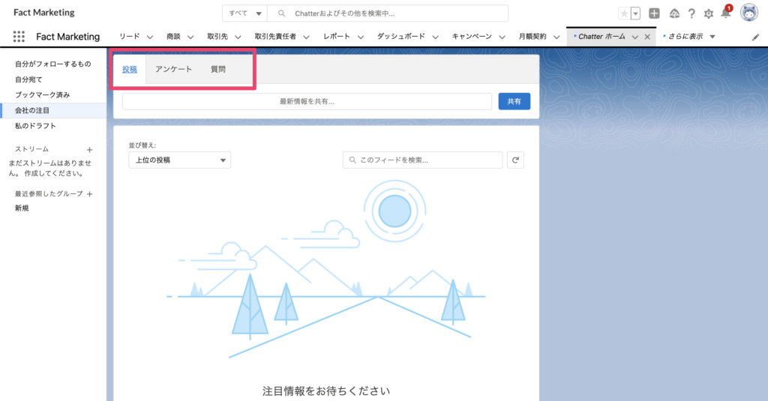
Task: Go to the 取引先 tab
Action: 217,36
